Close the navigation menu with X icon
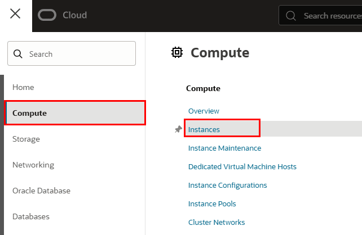This screenshot has height=235, width=362. point(15,15)
